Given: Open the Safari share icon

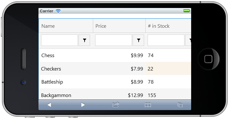Looking at the screenshot, I should pyautogui.click(x=116, y=105).
